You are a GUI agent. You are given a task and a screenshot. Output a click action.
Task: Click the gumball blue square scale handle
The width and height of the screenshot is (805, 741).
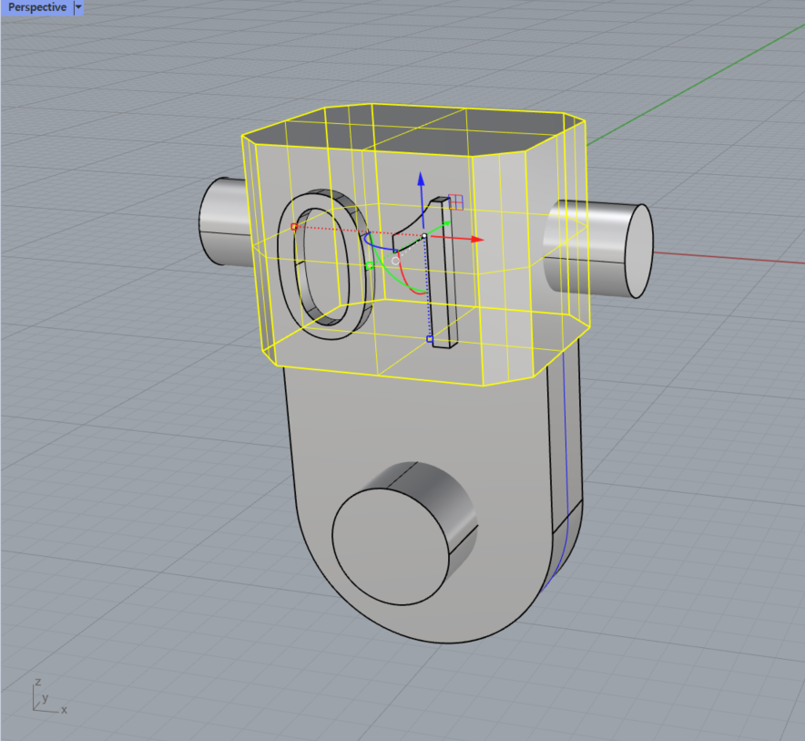[x=430, y=339]
